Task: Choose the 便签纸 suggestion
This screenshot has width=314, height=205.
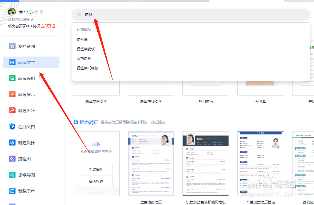Action: (82, 39)
